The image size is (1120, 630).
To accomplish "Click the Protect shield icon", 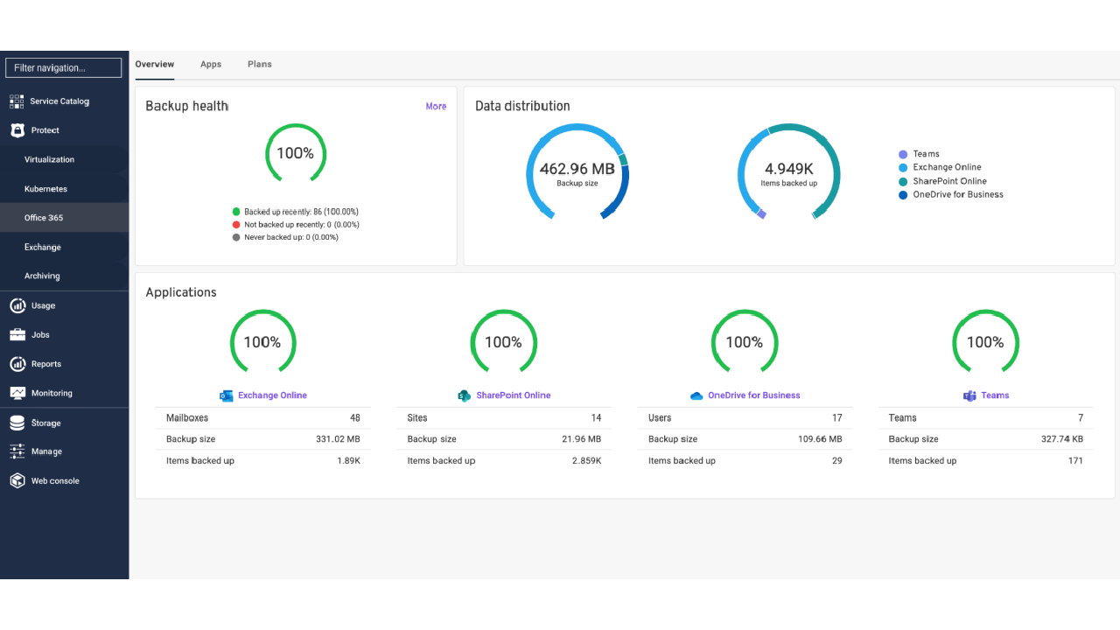I will click(17, 130).
